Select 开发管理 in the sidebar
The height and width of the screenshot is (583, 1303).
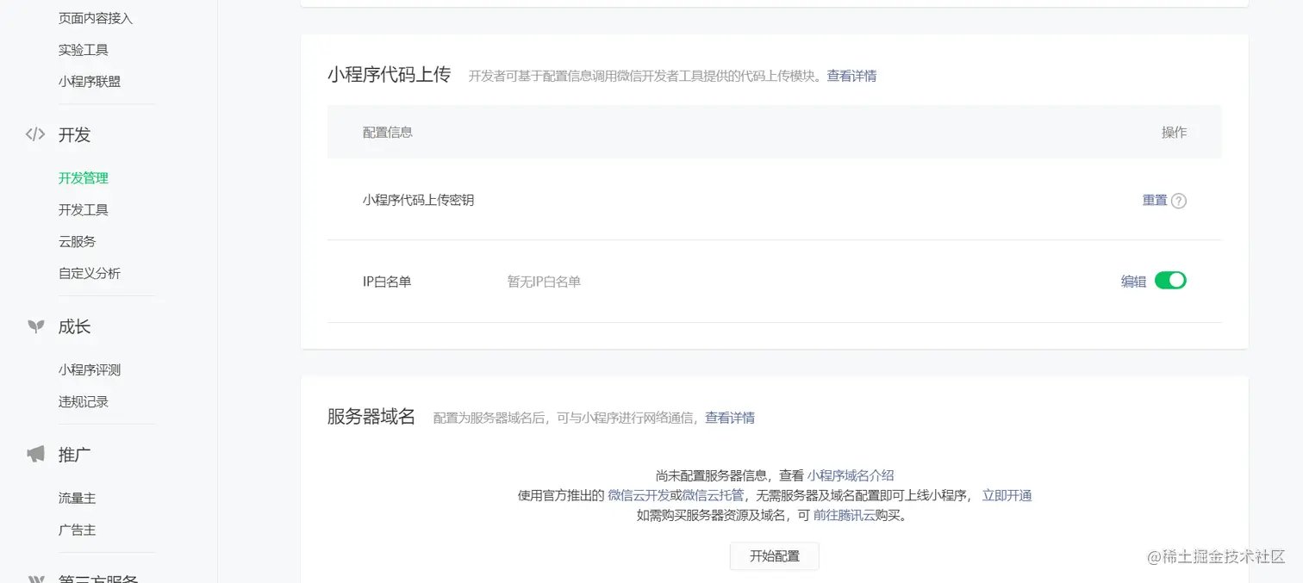coord(84,178)
